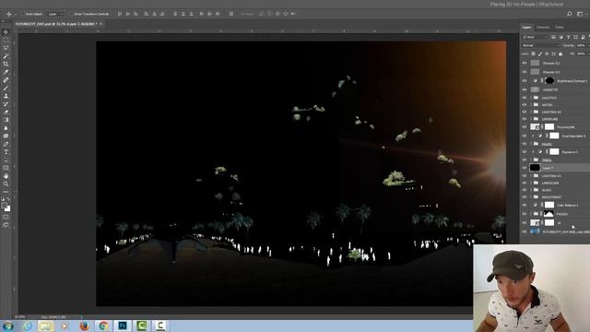Set foreground color swatch

4,206
